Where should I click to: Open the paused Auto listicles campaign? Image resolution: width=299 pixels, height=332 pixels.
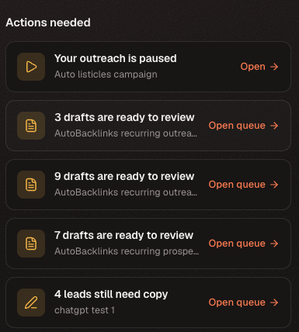pyautogui.click(x=259, y=67)
